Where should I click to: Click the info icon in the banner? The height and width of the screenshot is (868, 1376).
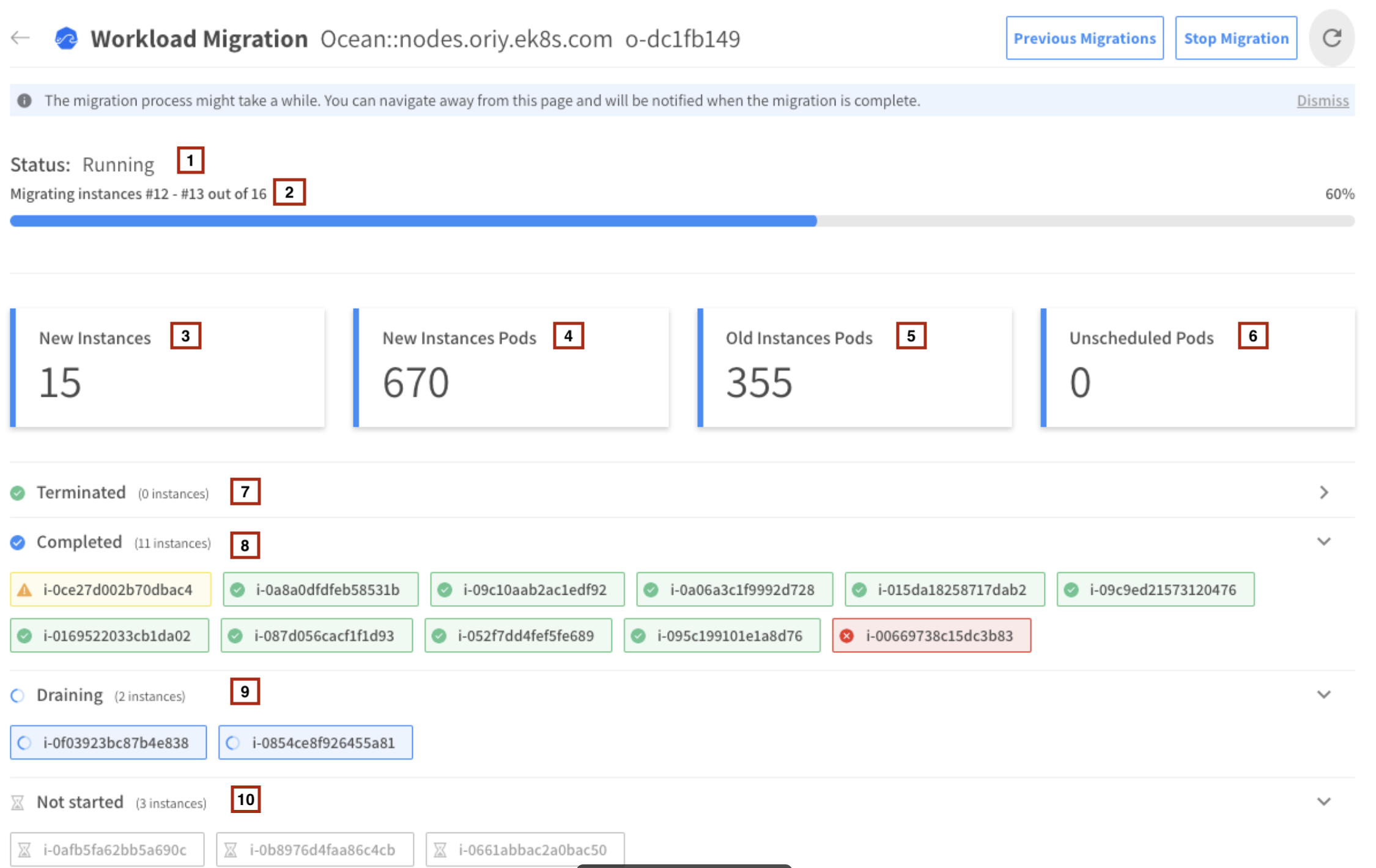(24, 101)
